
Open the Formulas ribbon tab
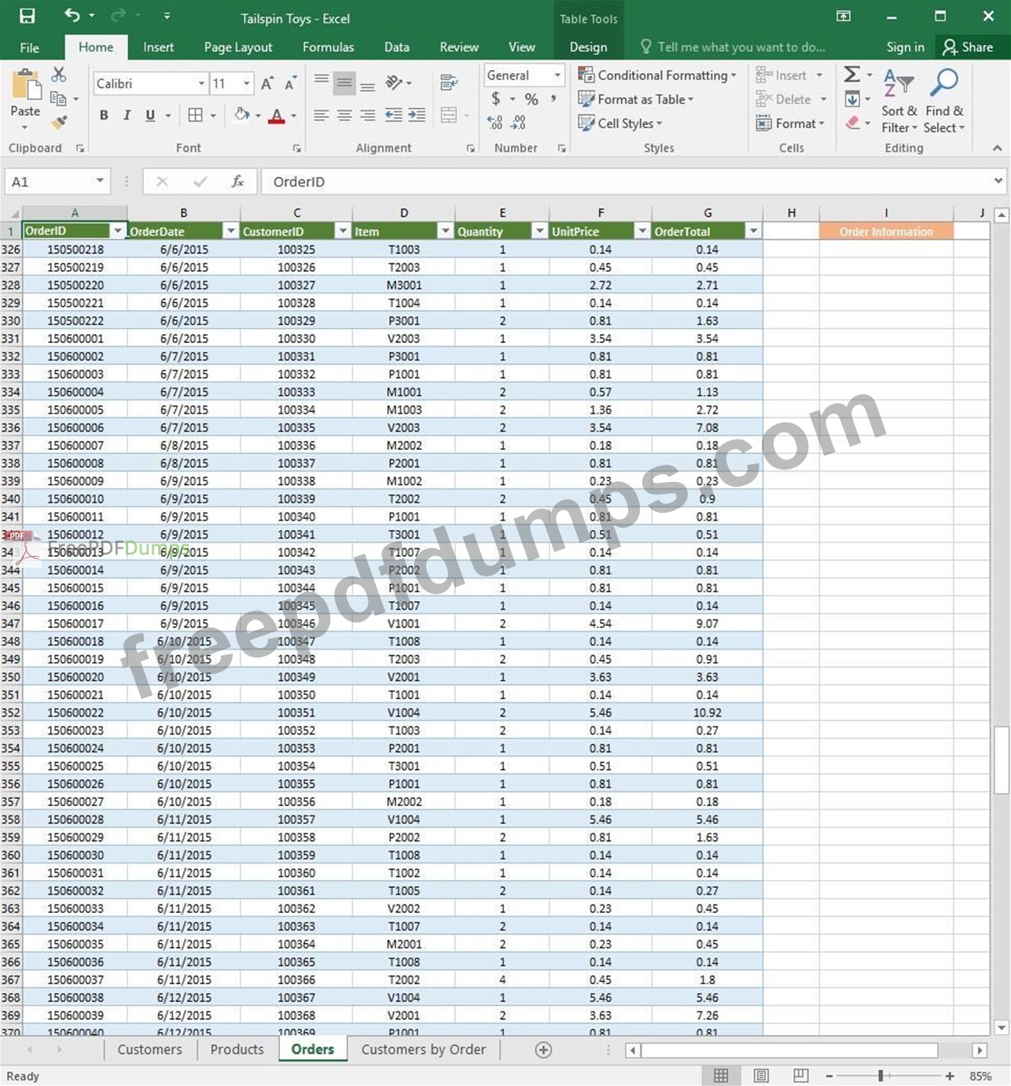point(328,47)
